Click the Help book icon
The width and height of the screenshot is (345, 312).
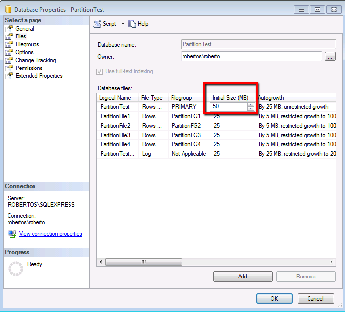click(x=132, y=24)
